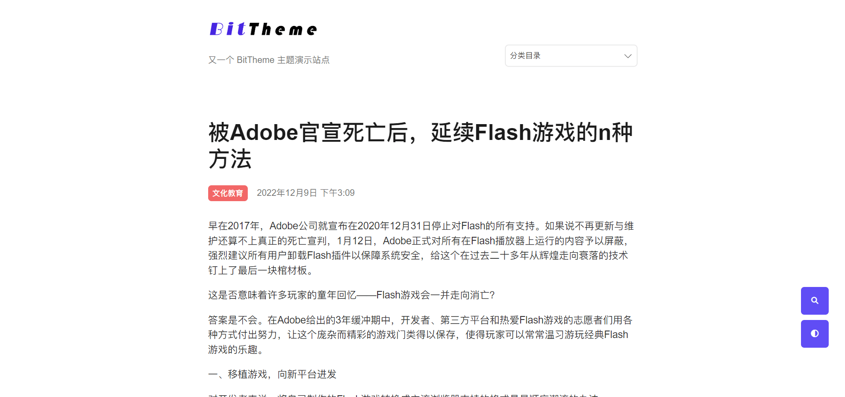Click the black 'Theme' part of the logo

coord(283,29)
